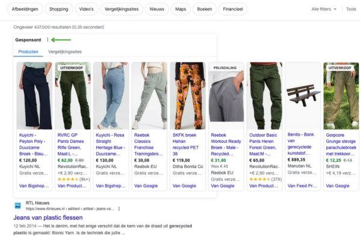361x240 pixels.
Task: Select the Producten tab
Action: tap(28, 52)
